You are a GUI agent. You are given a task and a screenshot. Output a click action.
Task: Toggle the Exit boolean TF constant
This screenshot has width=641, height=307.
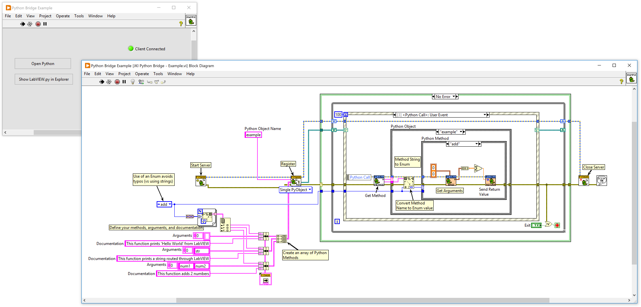[536, 225]
